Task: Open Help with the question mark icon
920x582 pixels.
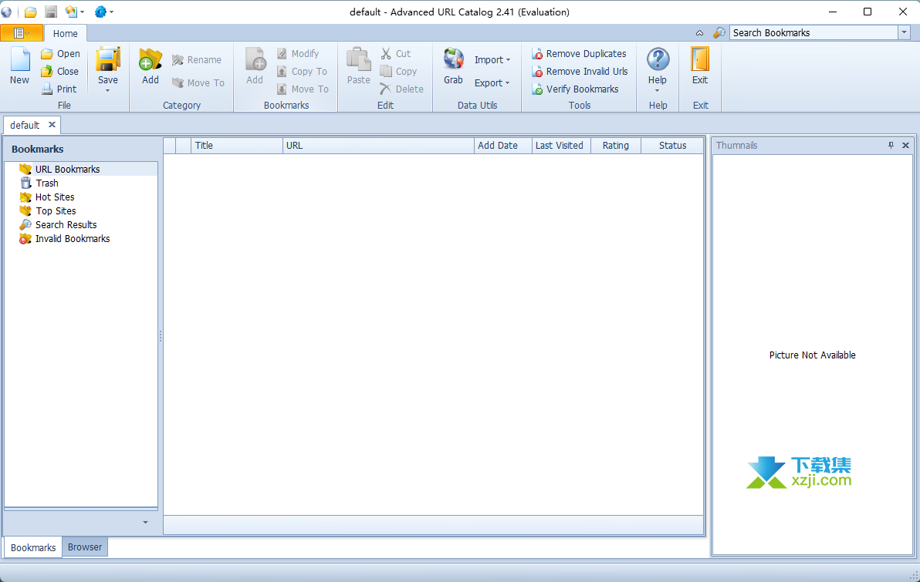Action: click(658, 59)
